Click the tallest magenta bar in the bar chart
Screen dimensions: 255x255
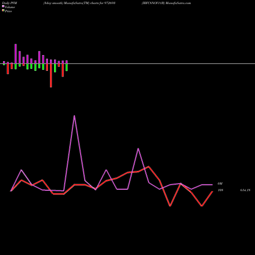pos(16,54)
